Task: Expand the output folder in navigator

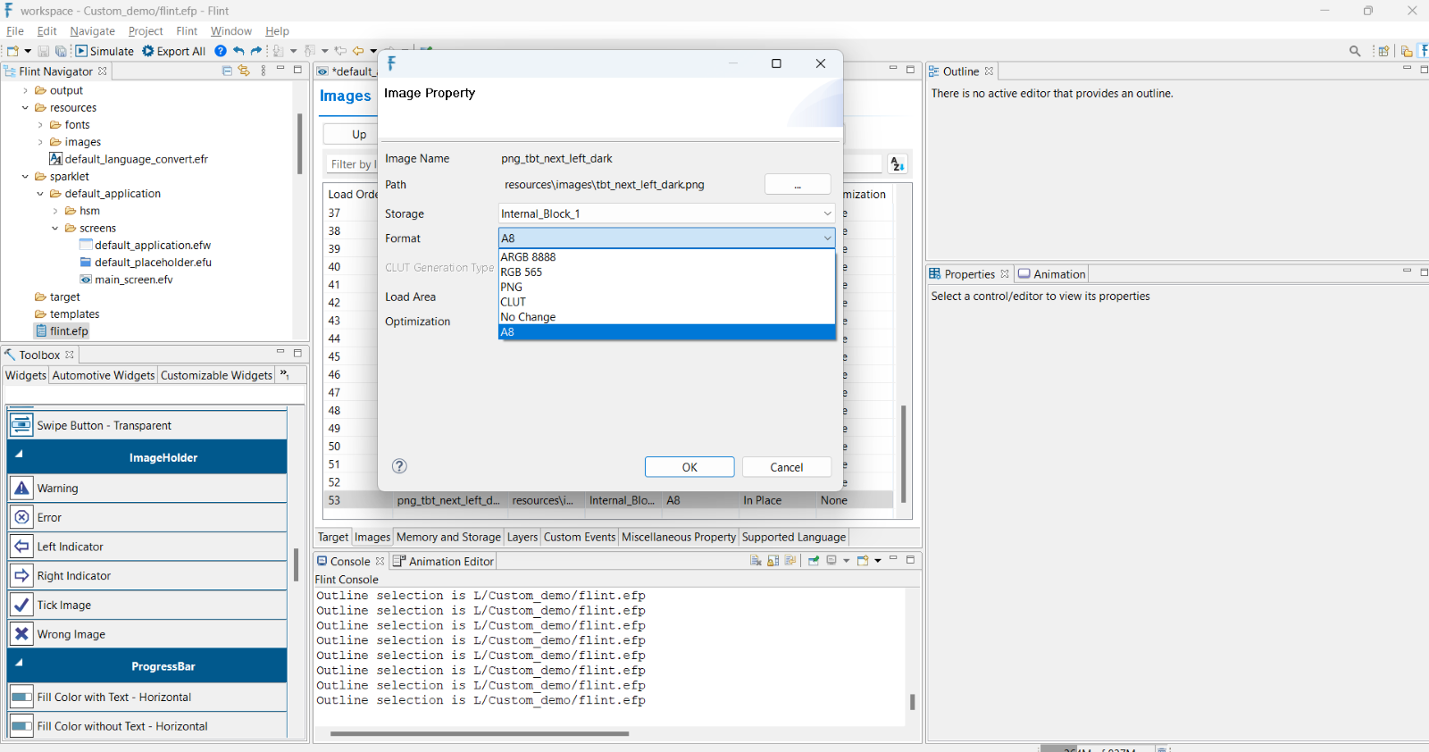Action: tap(25, 90)
